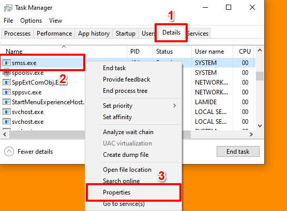Click the horizontal scrollbar right arrow

tap(251, 135)
